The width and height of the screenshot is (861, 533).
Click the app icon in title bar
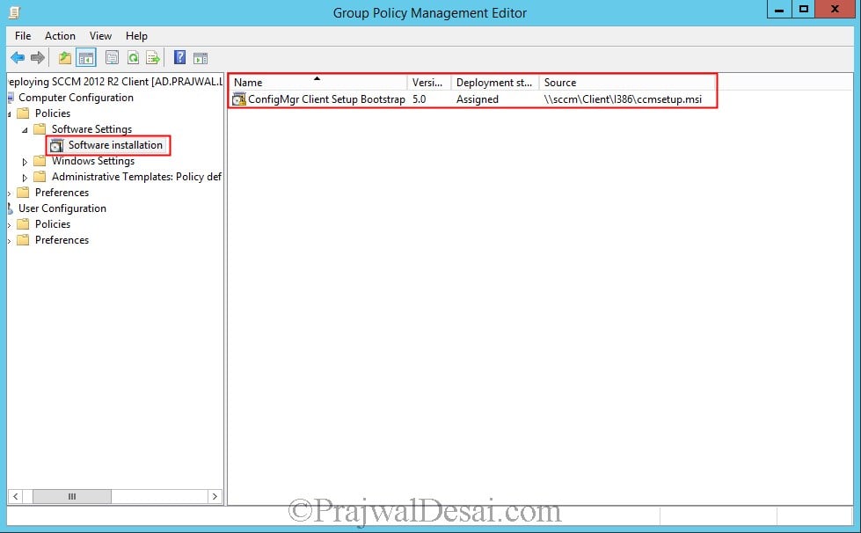pyautogui.click(x=14, y=12)
